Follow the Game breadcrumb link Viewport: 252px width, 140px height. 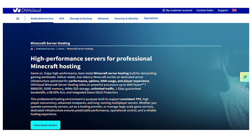click(x=61, y=49)
